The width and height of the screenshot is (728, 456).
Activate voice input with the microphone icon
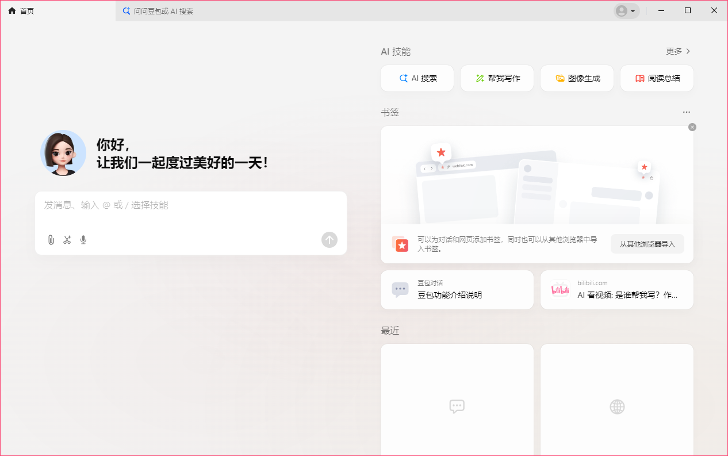click(x=83, y=240)
